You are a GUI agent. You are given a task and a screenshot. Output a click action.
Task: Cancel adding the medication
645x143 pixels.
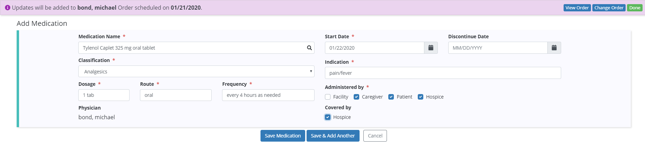375,136
